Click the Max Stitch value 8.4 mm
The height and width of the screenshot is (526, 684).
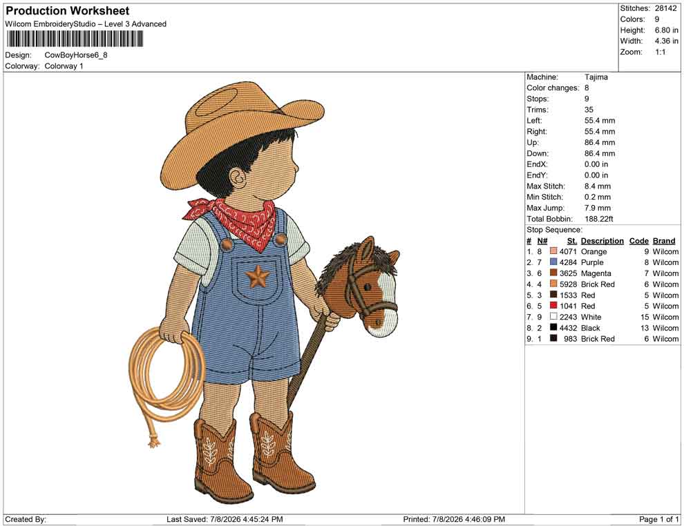[x=598, y=186]
